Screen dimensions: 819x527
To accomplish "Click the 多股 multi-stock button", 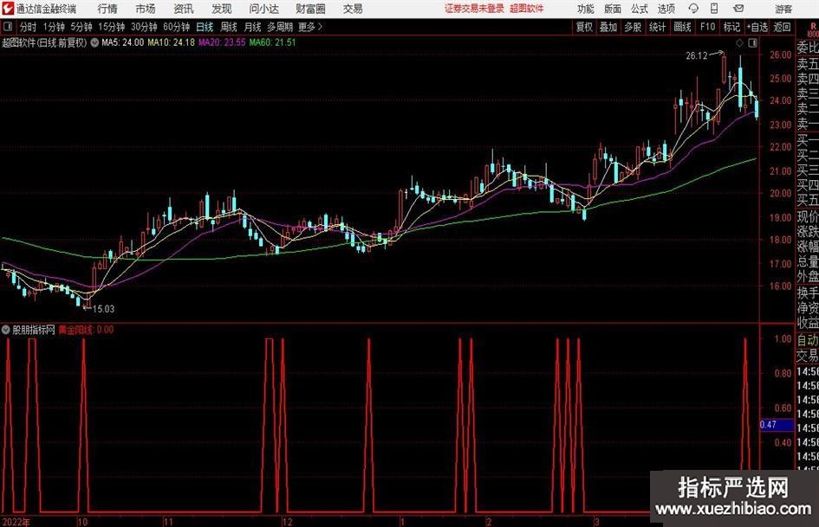I will tap(633, 27).
